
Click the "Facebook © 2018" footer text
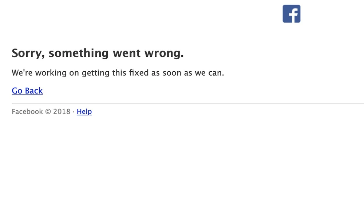pyautogui.click(x=41, y=112)
